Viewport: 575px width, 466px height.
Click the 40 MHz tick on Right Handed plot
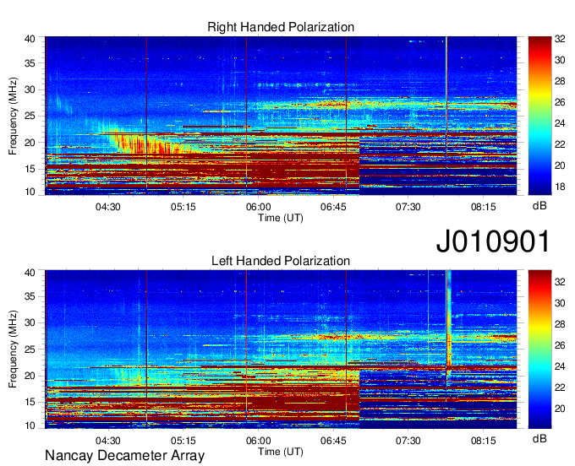pyautogui.click(x=30, y=39)
